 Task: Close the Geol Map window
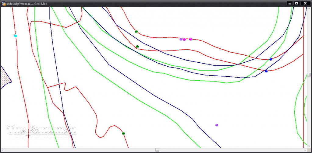pos(305,3)
